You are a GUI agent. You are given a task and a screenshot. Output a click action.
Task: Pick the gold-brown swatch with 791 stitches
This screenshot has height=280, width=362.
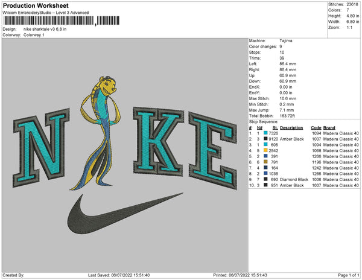pyautogui.click(x=265, y=162)
